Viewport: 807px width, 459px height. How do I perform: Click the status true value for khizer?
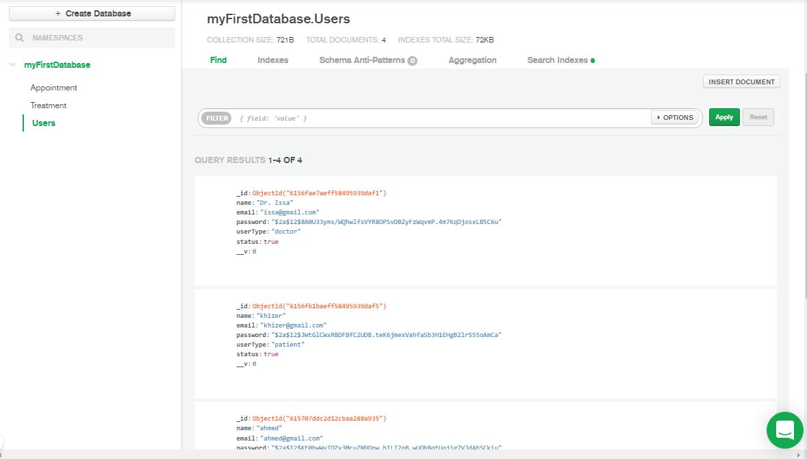pyautogui.click(x=271, y=354)
